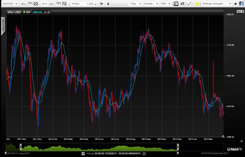This screenshot has height=157, width=245.
Task: Open the shopping cart order icon
Action: tap(101, 3)
